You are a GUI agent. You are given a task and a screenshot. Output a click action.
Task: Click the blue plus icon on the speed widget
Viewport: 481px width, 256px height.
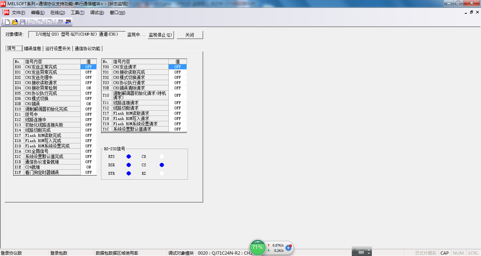[288, 248]
